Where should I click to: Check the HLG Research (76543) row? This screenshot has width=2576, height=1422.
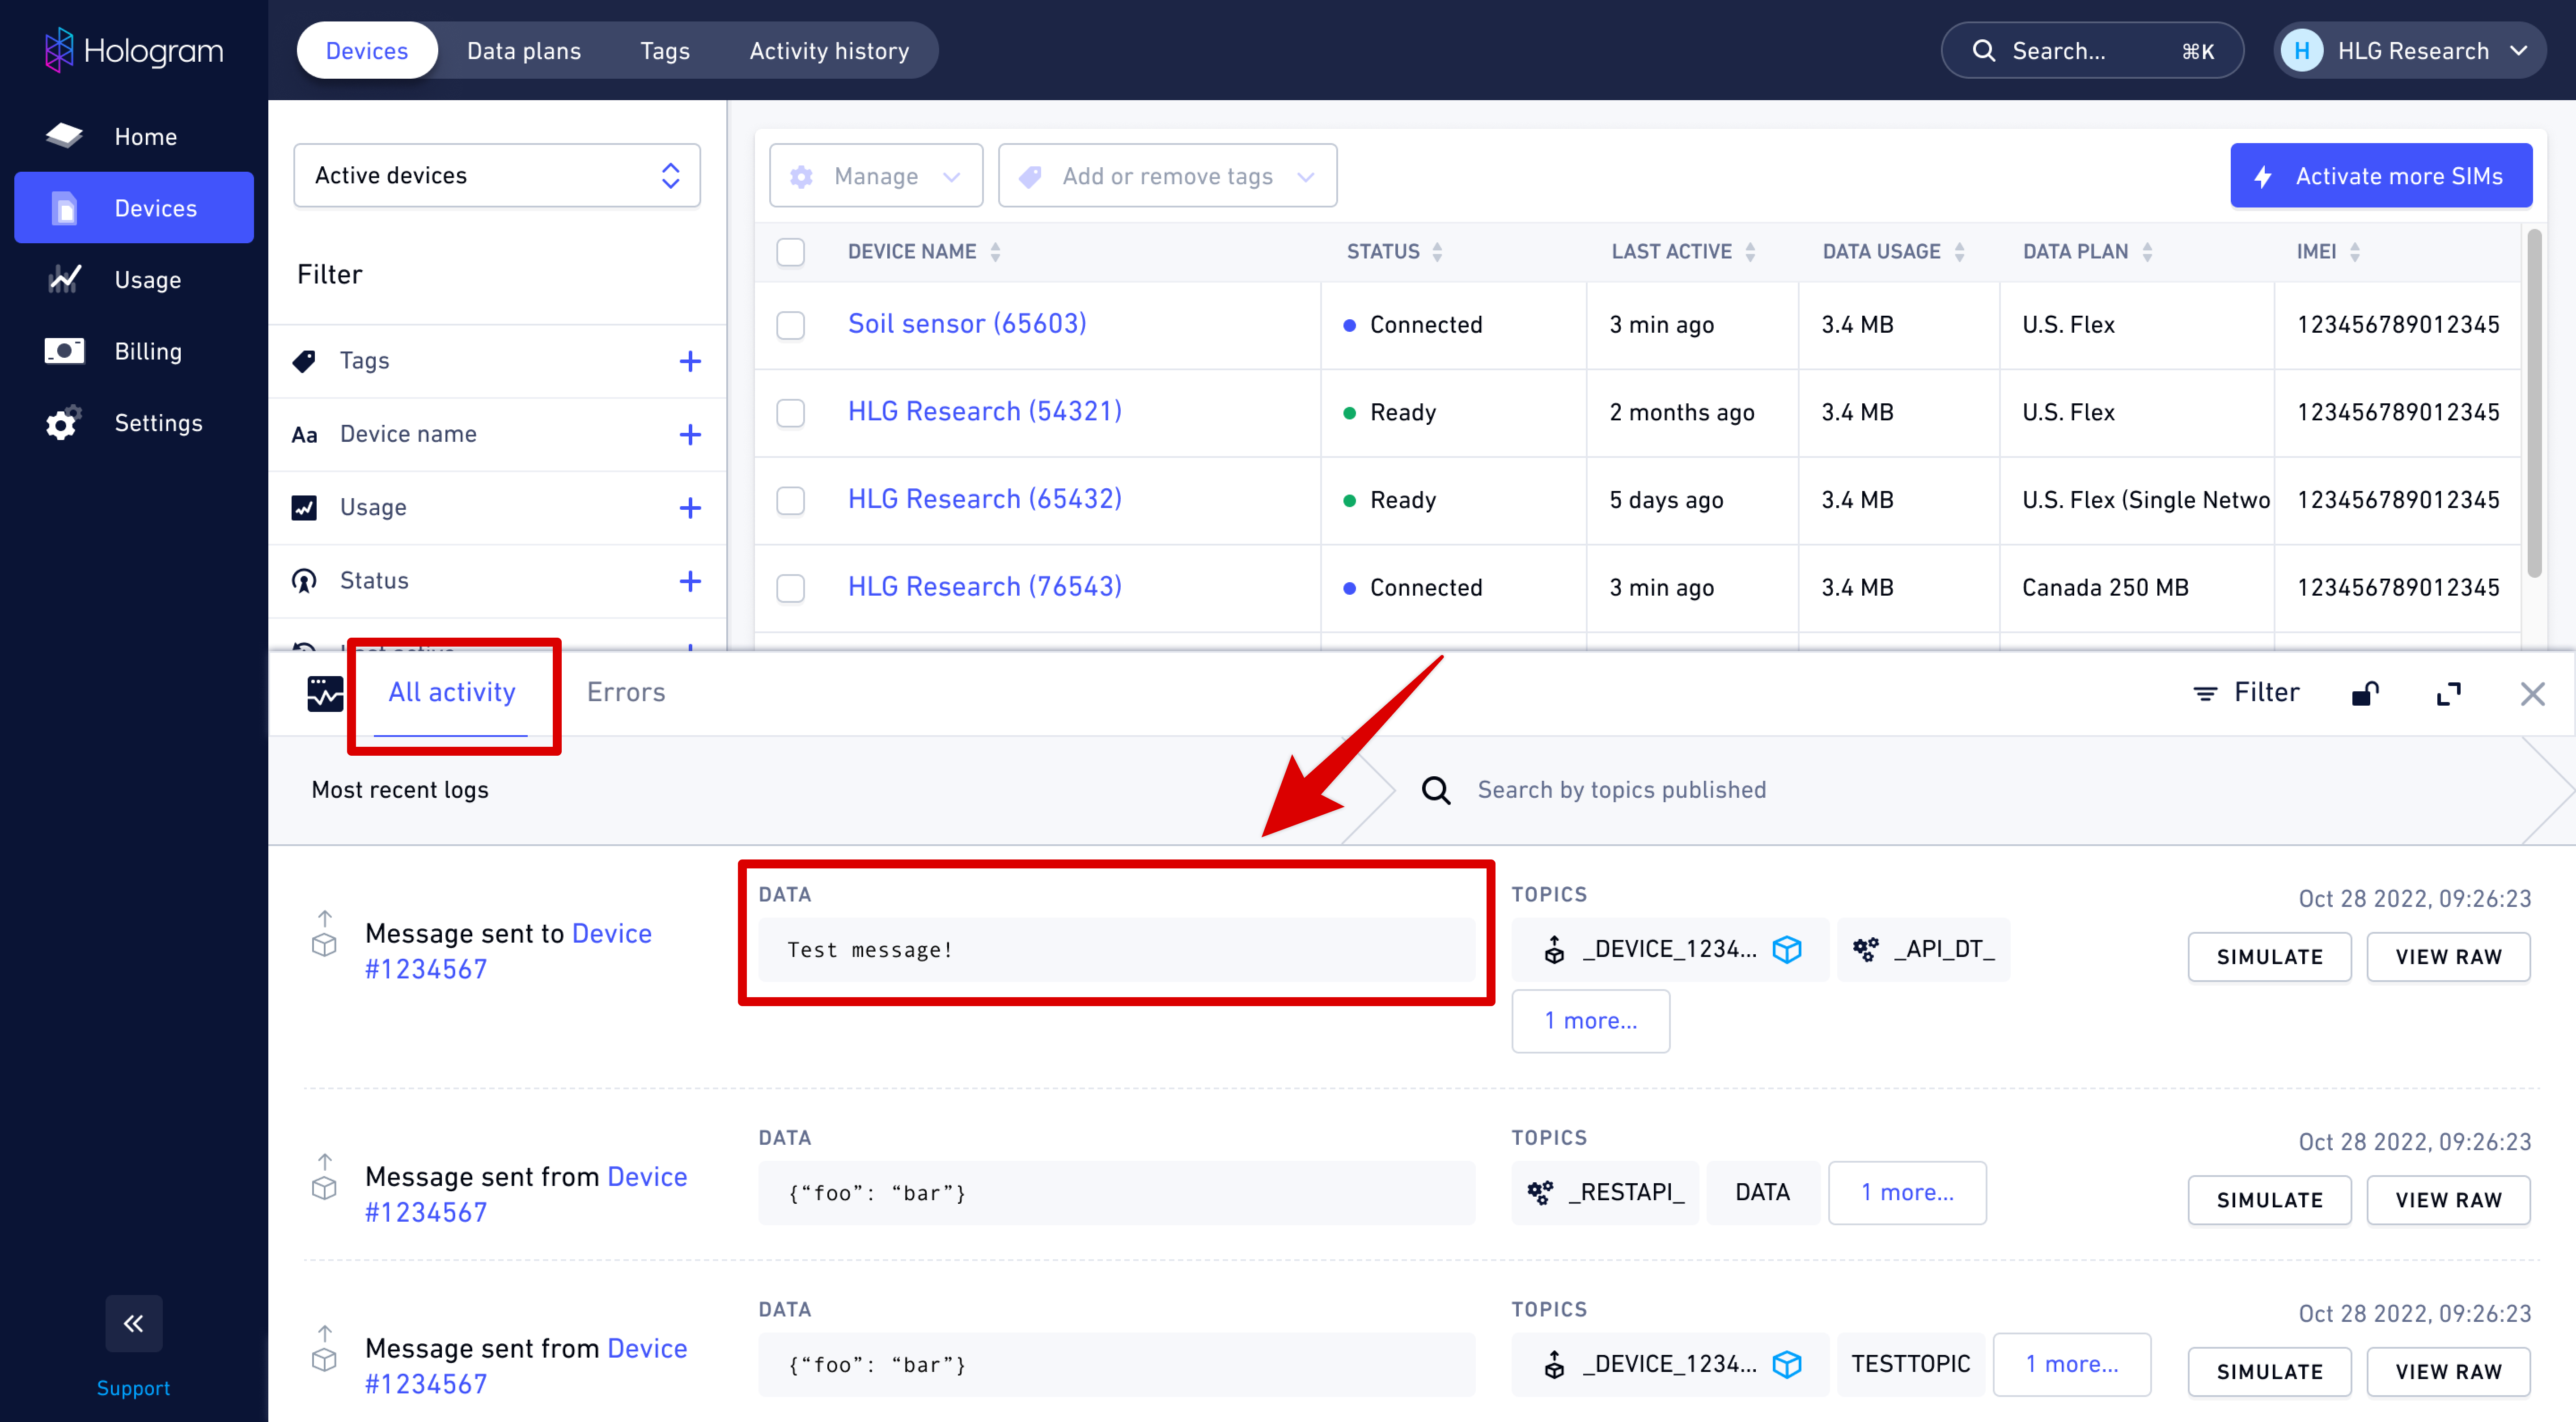[791, 588]
